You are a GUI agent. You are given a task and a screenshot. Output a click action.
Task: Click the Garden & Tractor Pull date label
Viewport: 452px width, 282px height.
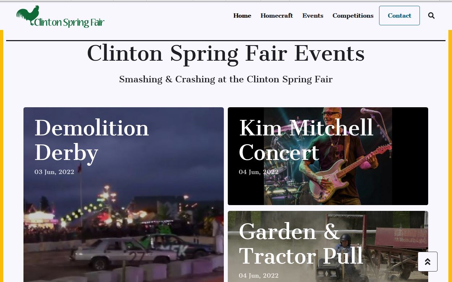[258, 276]
